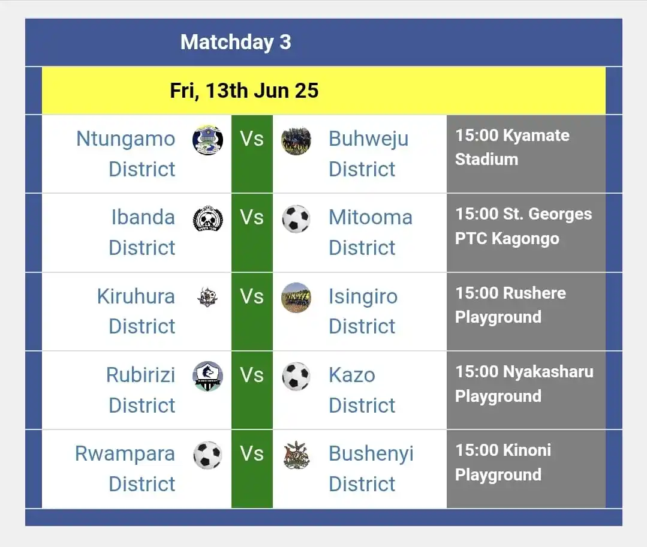Click the Bushenyi District coat of arms

pos(296,455)
